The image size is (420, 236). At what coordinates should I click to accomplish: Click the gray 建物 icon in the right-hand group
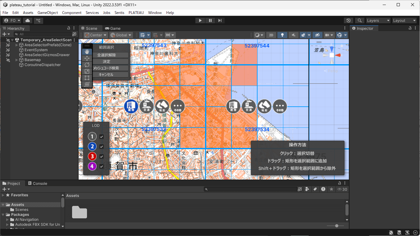(x=233, y=106)
